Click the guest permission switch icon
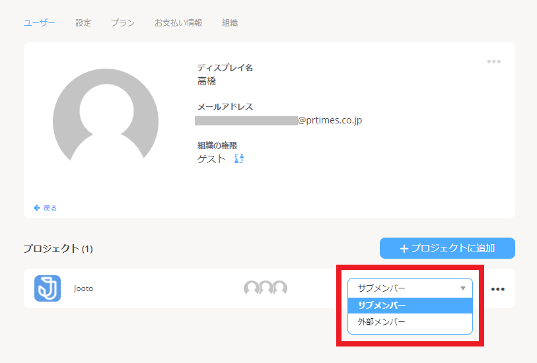The image size is (537, 363). tap(239, 158)
